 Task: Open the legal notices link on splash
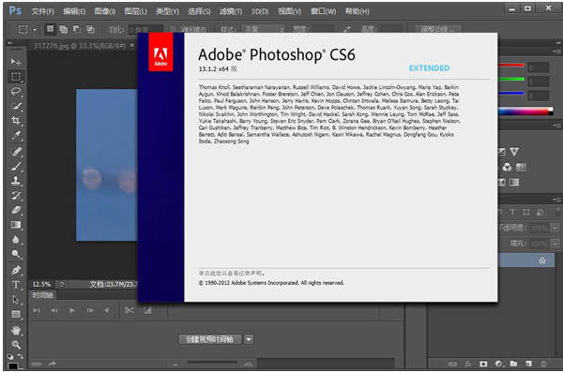click(x=232, y=274)
